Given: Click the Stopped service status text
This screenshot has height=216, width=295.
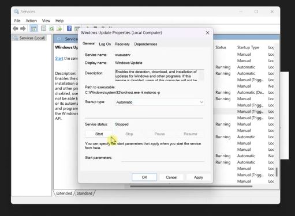Looking at the screenshot, I should [x=122, y=124].
